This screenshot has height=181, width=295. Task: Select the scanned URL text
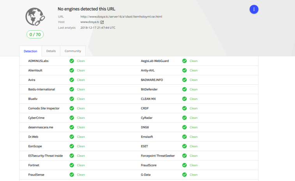(121, 16)
